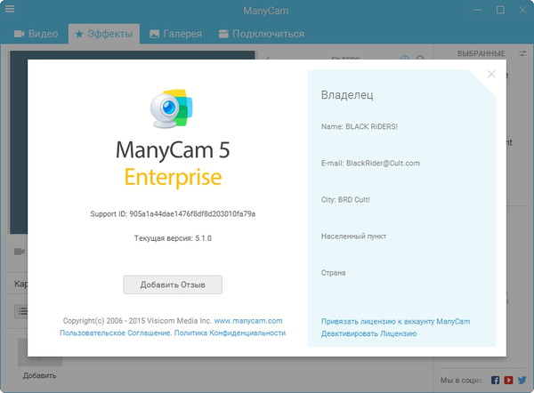Open the Facebook social icon
The image size is (534, 393).
click(x=495, y=380)
